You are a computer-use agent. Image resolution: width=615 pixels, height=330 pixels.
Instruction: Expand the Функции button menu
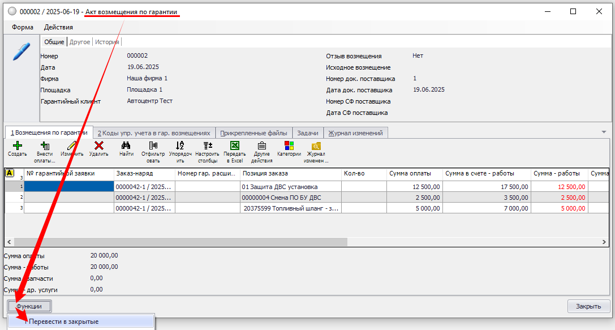coord(29,306)
